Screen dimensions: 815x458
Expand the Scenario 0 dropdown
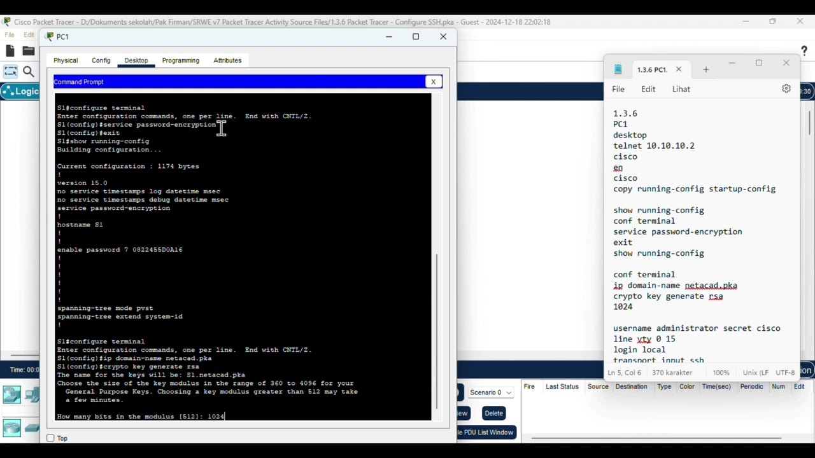(490, 392)
